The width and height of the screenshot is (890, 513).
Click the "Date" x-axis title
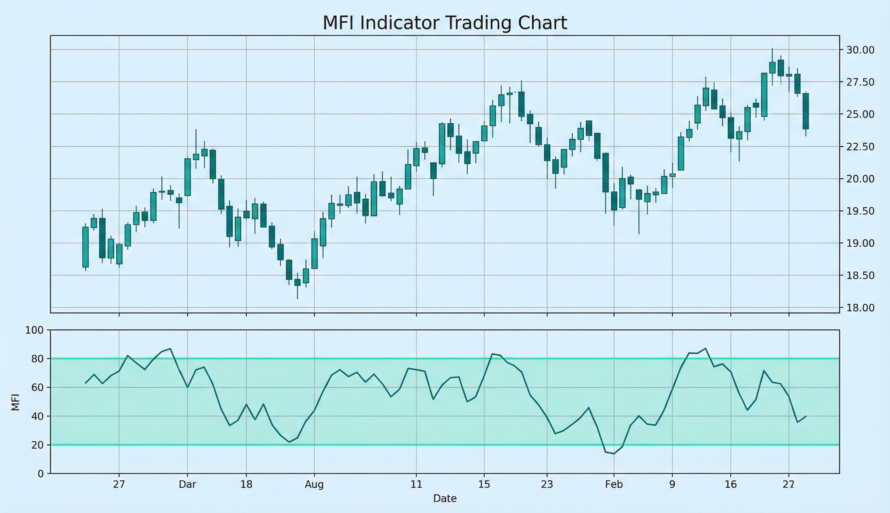pos(445,499)
